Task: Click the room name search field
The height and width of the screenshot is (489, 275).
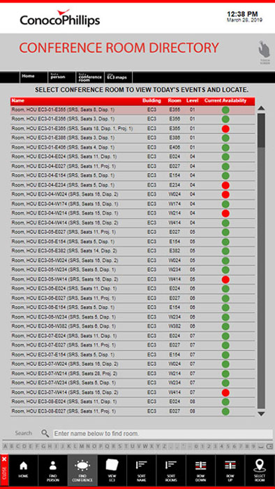Action: 163,434
